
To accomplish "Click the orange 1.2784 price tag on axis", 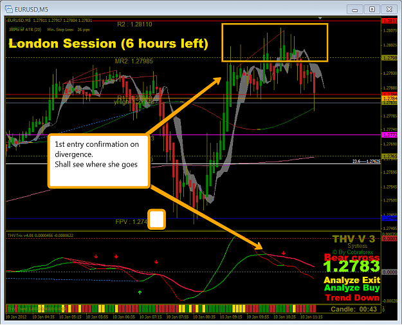I will [x=389, y=98].
